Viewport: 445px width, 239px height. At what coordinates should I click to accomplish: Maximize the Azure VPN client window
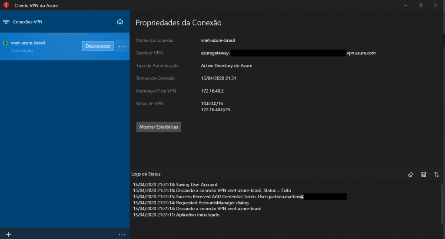tap(420, 5)
